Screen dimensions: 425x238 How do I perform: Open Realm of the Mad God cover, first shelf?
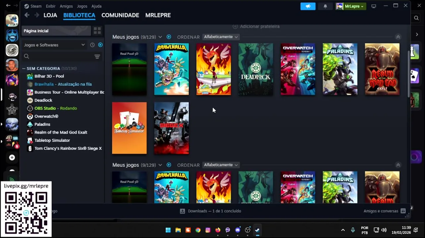click(x=382, y=69)
